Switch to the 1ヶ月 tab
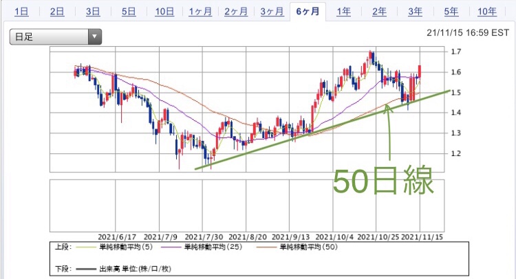Viewport: 516px width, 279px height. click(x=200, y=12)
